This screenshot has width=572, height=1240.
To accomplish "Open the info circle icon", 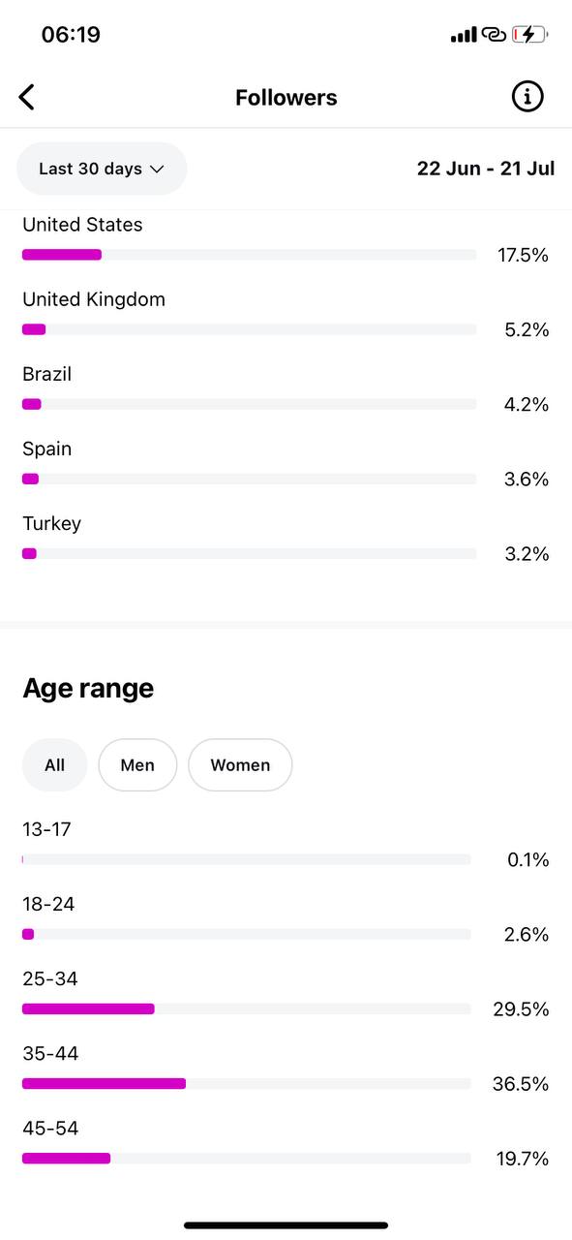I will coord(527,96).
